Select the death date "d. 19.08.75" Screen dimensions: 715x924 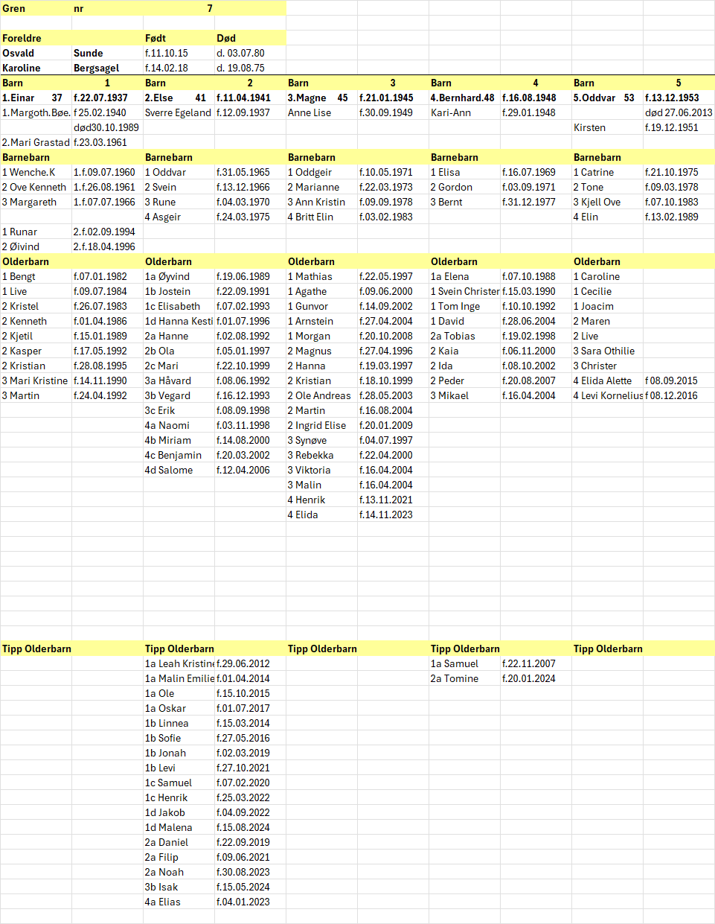click(x=250, y=68)
